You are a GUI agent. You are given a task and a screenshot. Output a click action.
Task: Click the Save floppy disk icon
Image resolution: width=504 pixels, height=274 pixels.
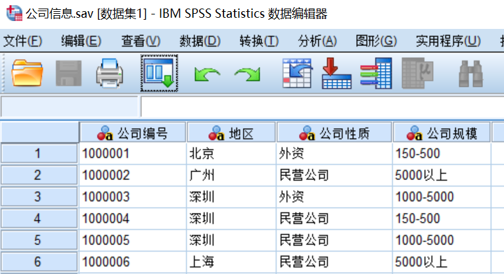(x=68, y=74)
